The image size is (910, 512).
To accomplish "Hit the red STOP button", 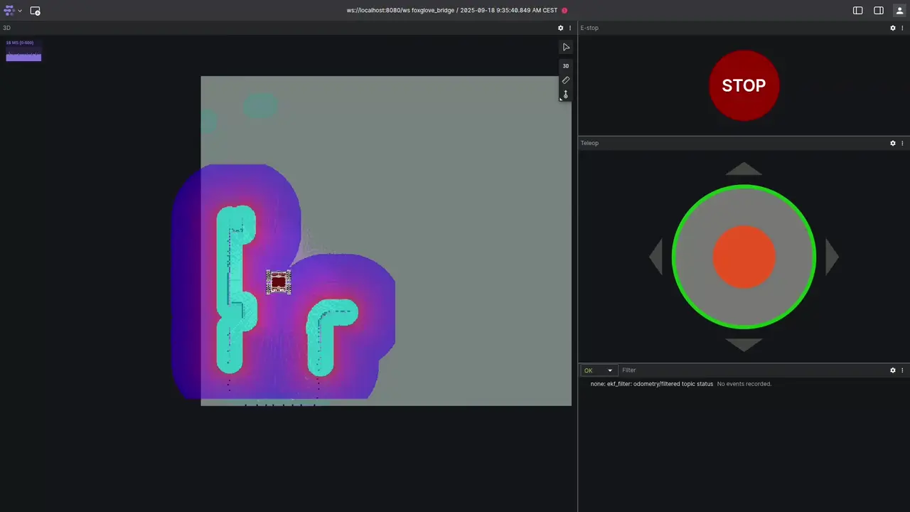I will pos(744,85).
